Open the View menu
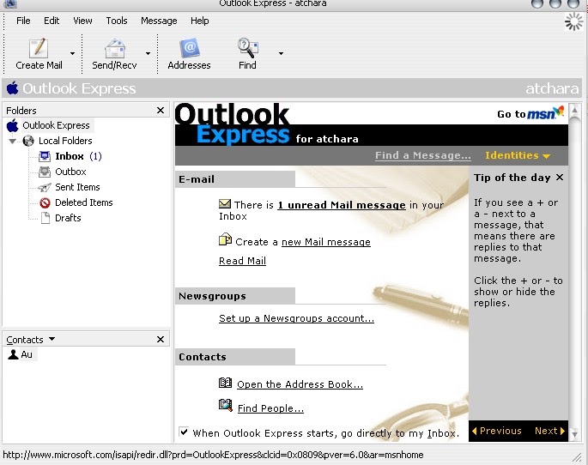This screenshot has height=465, width=588. tap(82, 21)
